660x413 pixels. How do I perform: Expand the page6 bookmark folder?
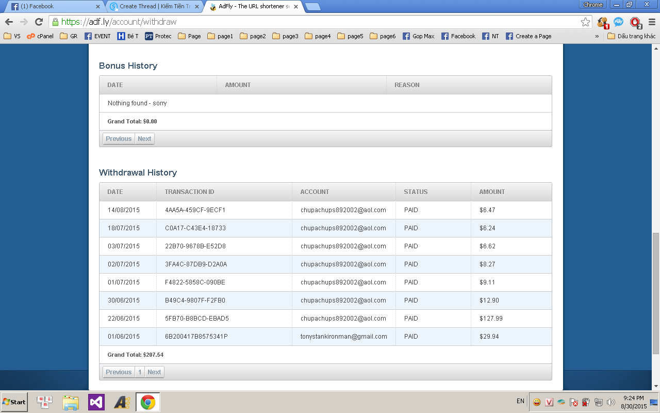pyautogui.click(x=383, y=36)
